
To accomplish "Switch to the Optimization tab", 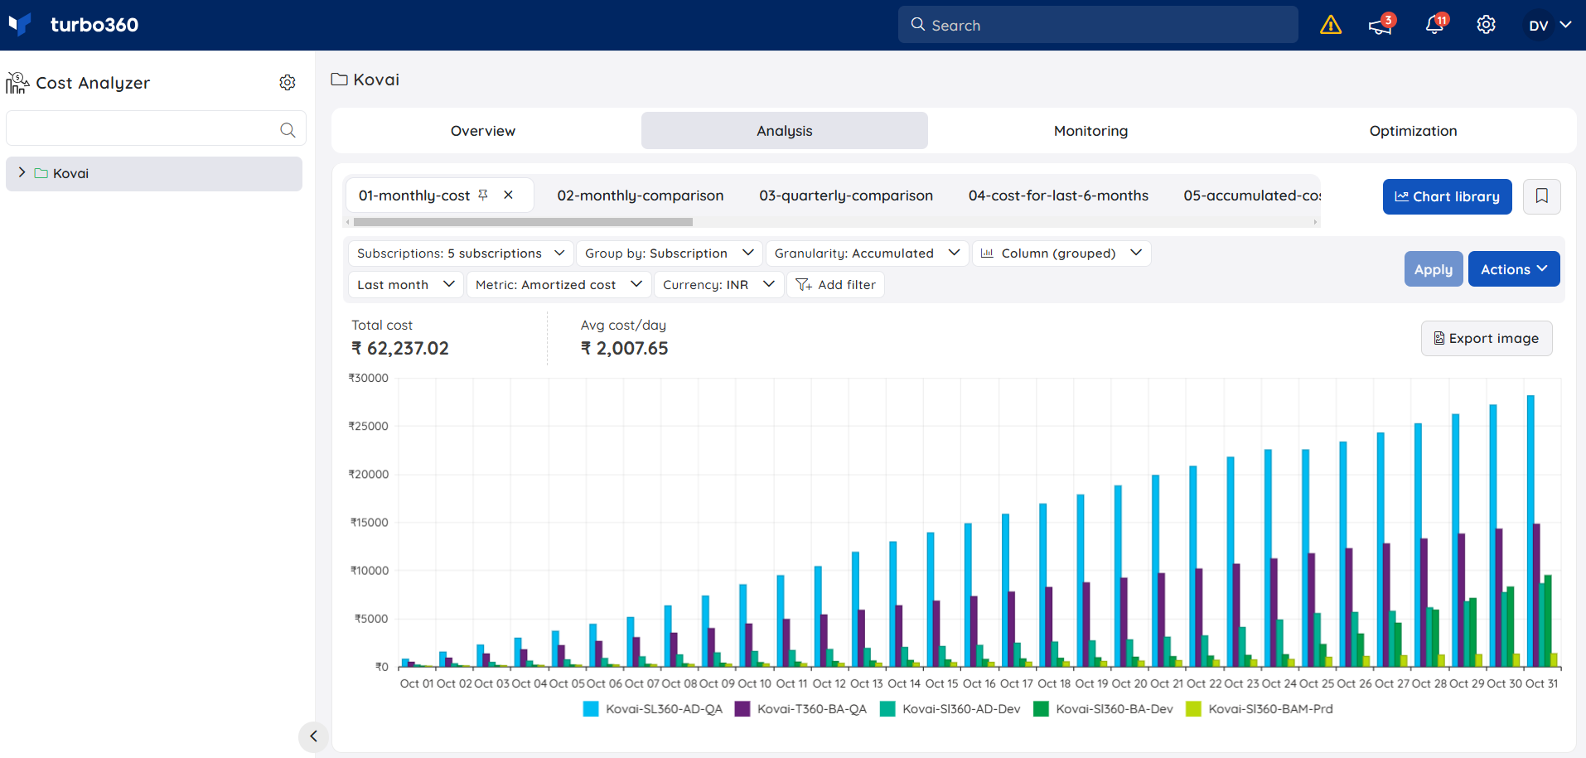I will [x=1413, y=131].
